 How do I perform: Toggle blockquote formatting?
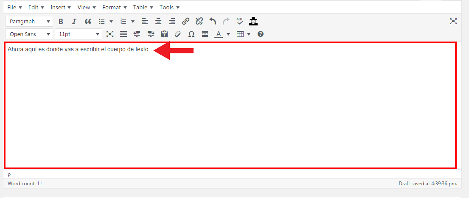(88, 21)
